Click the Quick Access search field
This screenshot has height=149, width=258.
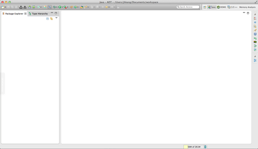click(x=188, y=7)
